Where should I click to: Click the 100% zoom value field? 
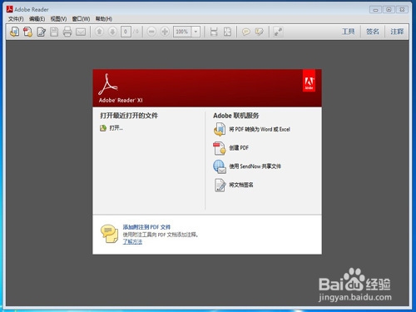182,32
